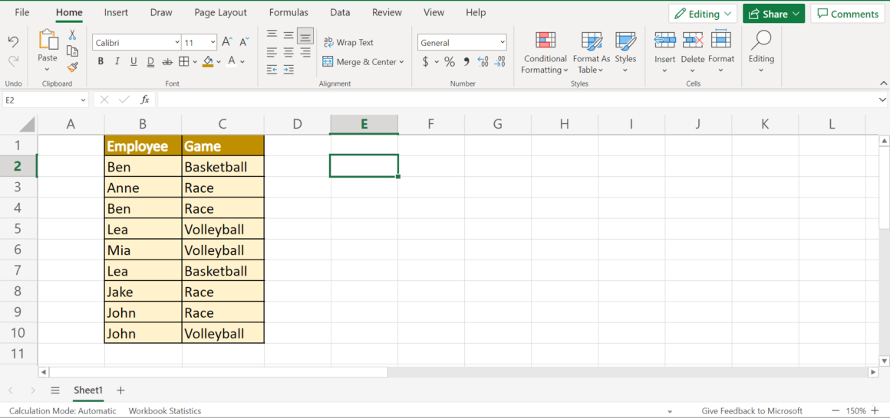Screen dimensions: 890x418
Task: Toggle Bold formatting
Action: 101,62
